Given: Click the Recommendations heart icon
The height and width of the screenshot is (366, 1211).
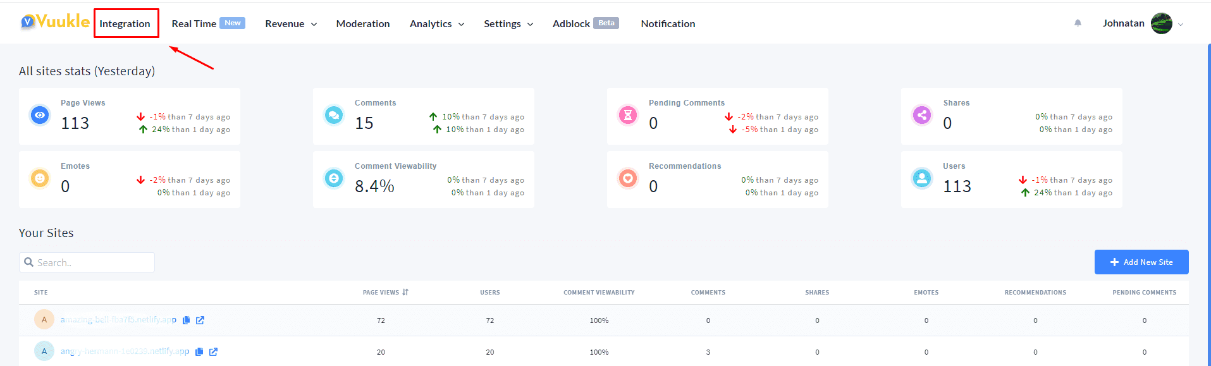Looking at the screenshot, I should pyautogui.click(x=628, y=178).
